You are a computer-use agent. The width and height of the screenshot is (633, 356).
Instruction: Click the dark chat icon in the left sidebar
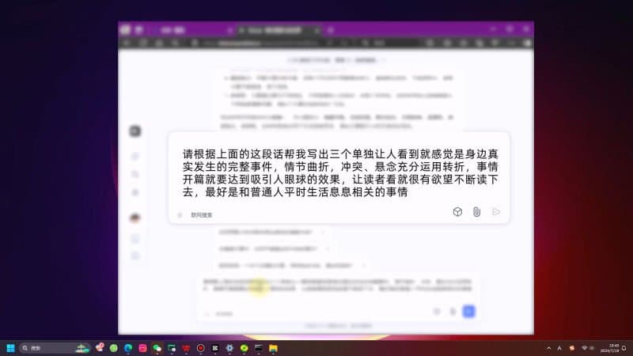point(135,131)
